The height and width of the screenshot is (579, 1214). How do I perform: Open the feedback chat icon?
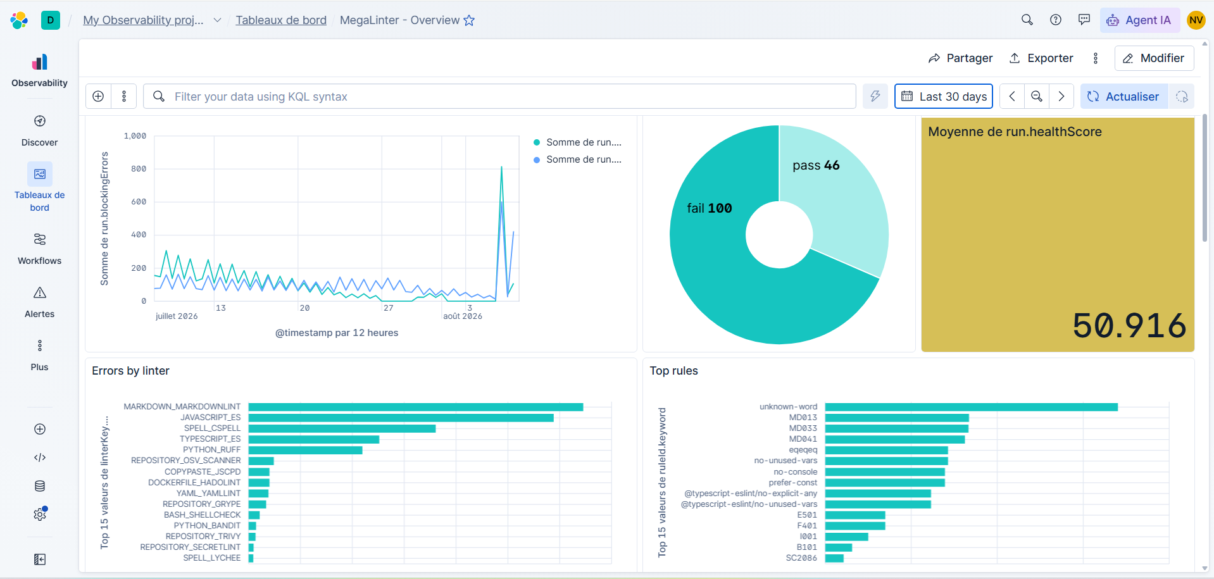tap(1084, 20)
